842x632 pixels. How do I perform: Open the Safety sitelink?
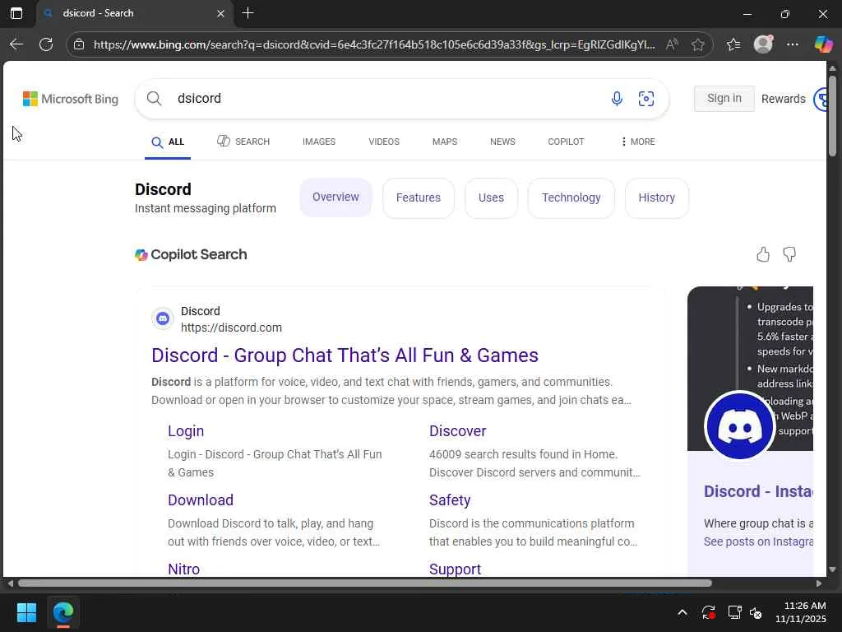point(450,500)
